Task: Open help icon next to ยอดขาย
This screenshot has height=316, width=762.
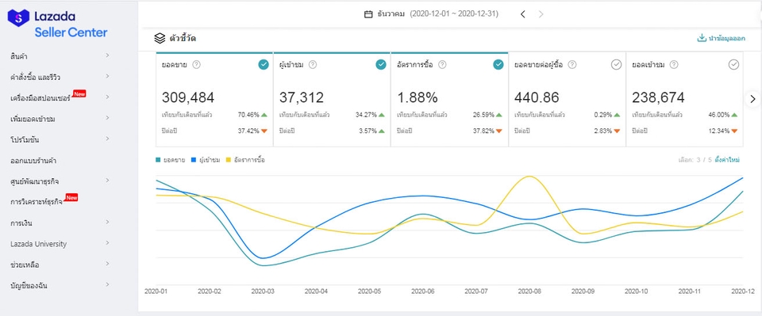Action: click(x=196, y=64)
